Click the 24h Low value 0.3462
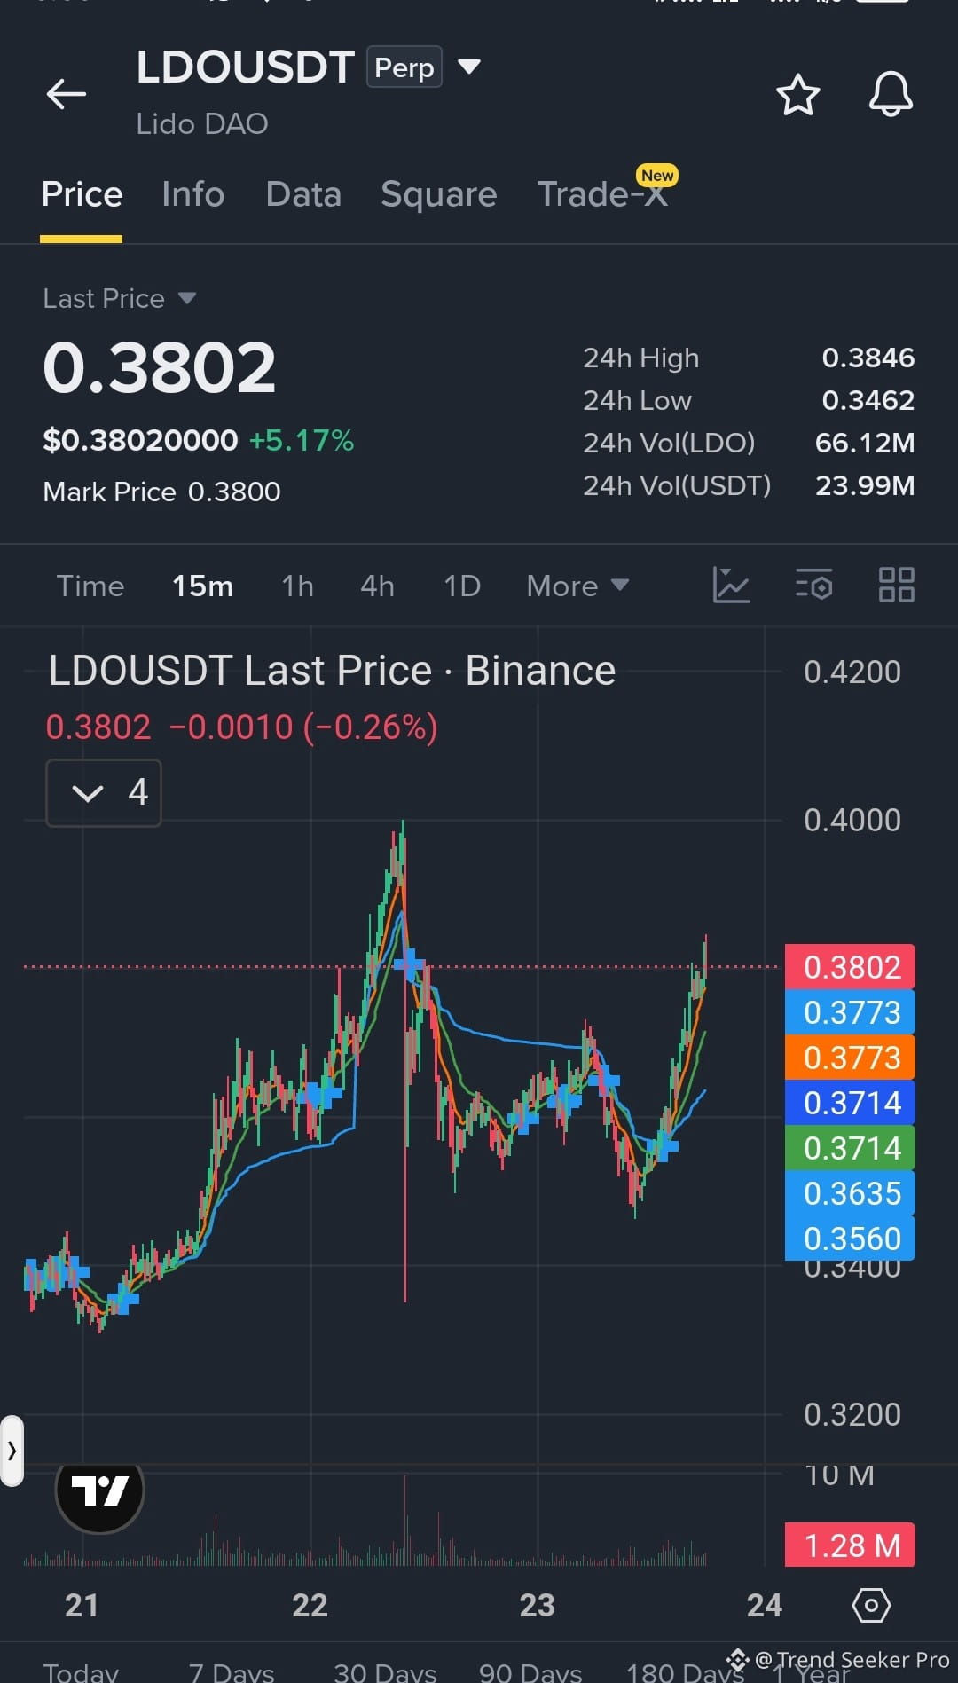958x1683 pixels. [x=868, y=400]
